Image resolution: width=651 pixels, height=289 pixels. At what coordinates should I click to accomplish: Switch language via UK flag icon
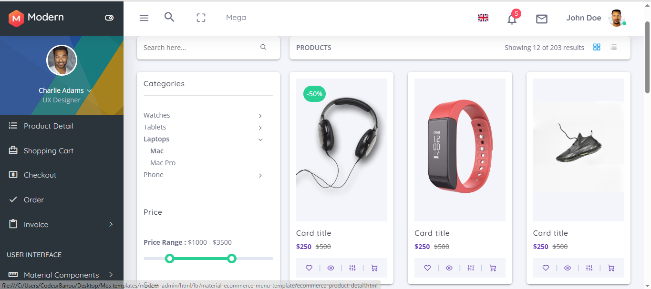point(483,18)
